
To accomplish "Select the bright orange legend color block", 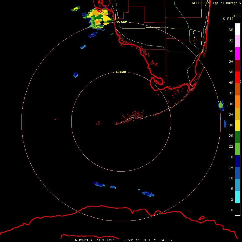I will pyautogui.click(x=237, y=102).
